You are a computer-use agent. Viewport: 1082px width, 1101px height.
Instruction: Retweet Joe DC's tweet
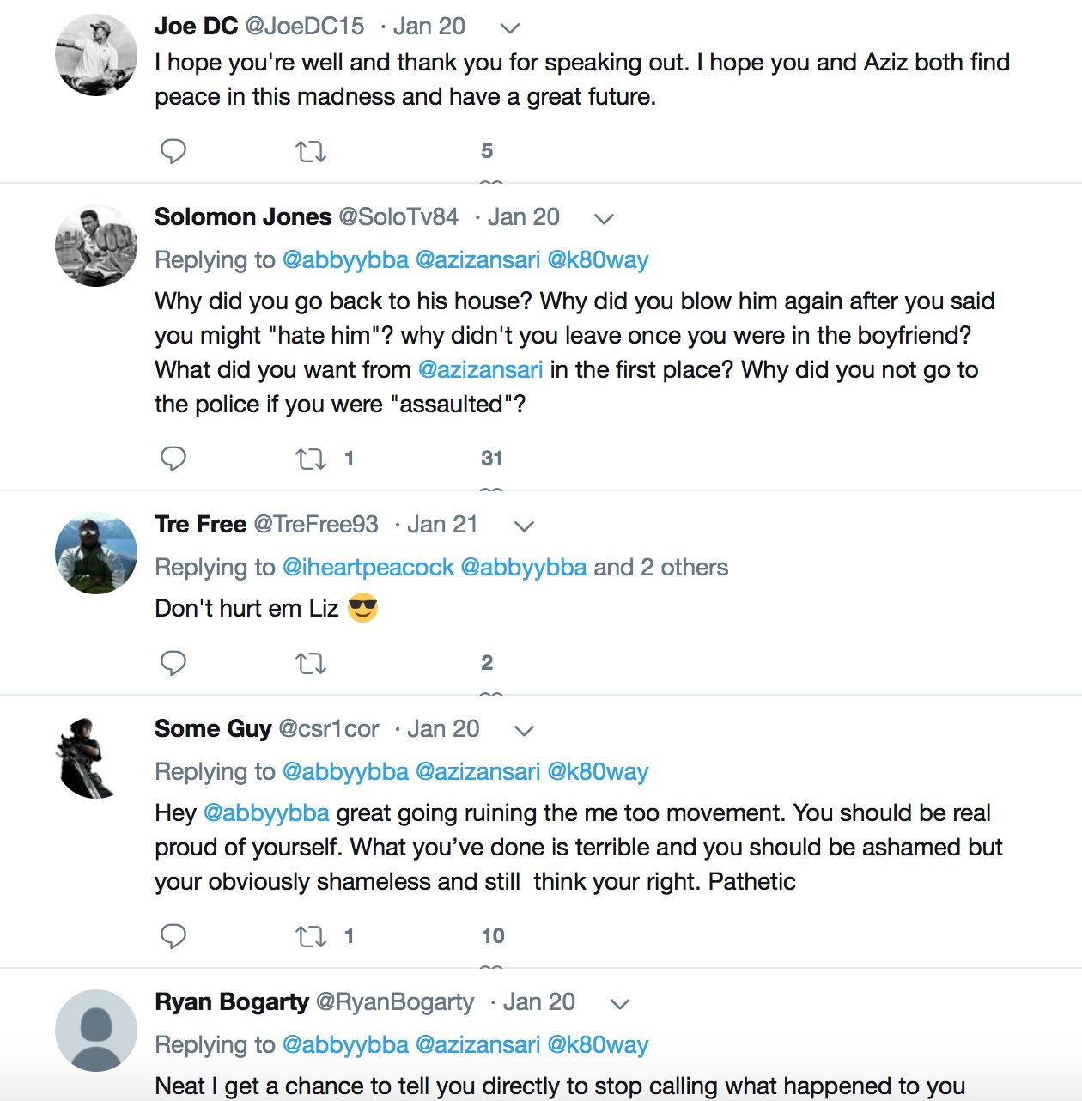[310, 152]
